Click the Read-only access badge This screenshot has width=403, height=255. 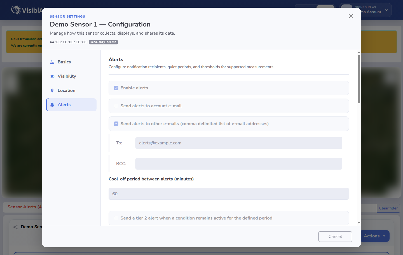tap(103, 42)
